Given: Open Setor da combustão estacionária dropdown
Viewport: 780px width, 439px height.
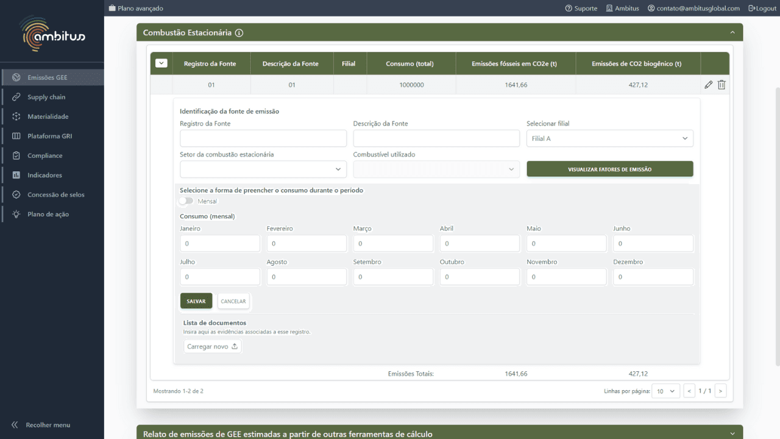Looking at the screenshot, I should point(263,169).
